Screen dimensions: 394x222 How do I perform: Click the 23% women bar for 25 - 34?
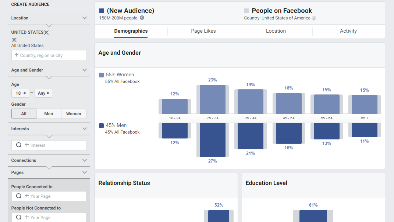click(x=213, y=99)
